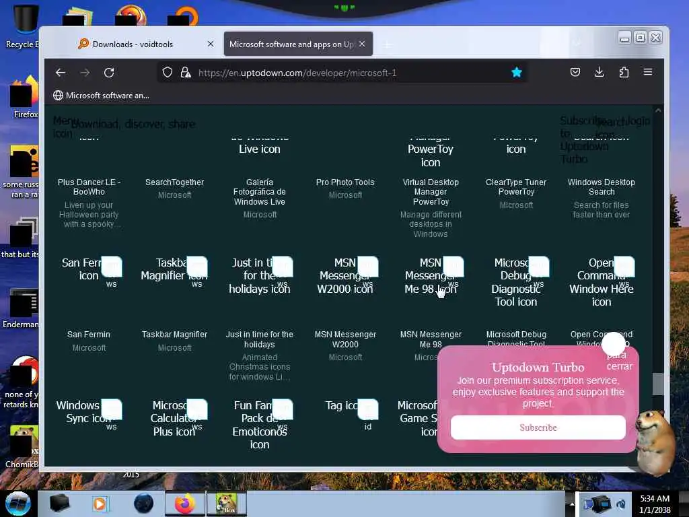This screenshot has width=689, height=517.
Task: Open the media player taskbar icon
Action: coord(100,504)
